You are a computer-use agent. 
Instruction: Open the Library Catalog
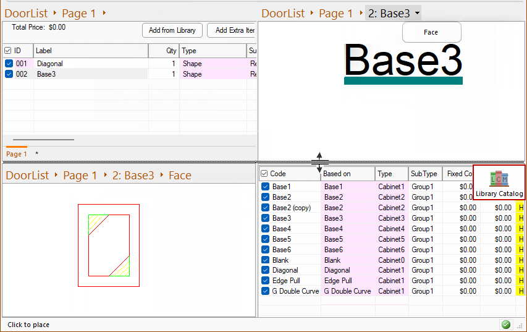(x=499, y=182)
